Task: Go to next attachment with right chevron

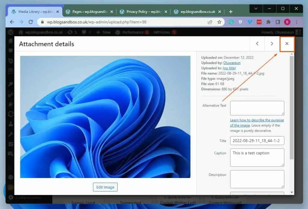Action: (272, 44)
